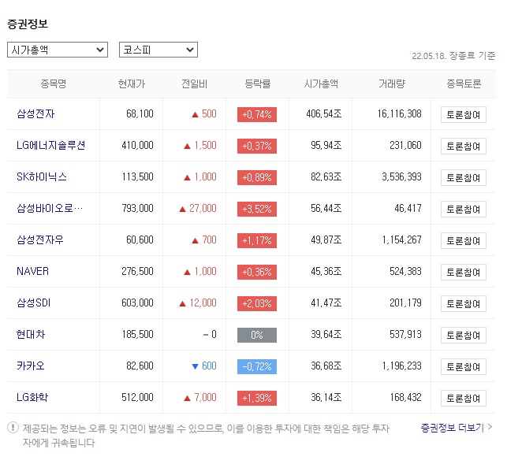Open the 현대차 stock link
This screenshot has width=507, height=464.
pyautogui.click(x=31, y=334)
